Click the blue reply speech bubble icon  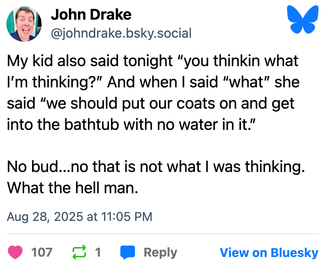pos(128,252)
